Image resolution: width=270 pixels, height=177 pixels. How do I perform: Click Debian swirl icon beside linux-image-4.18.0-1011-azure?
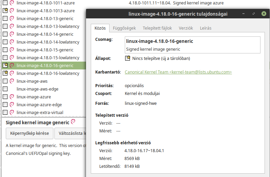click(x=12, y=3)
